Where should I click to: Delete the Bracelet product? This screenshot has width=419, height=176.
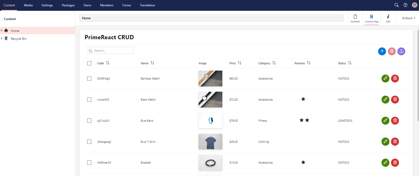tap(395, 163)
